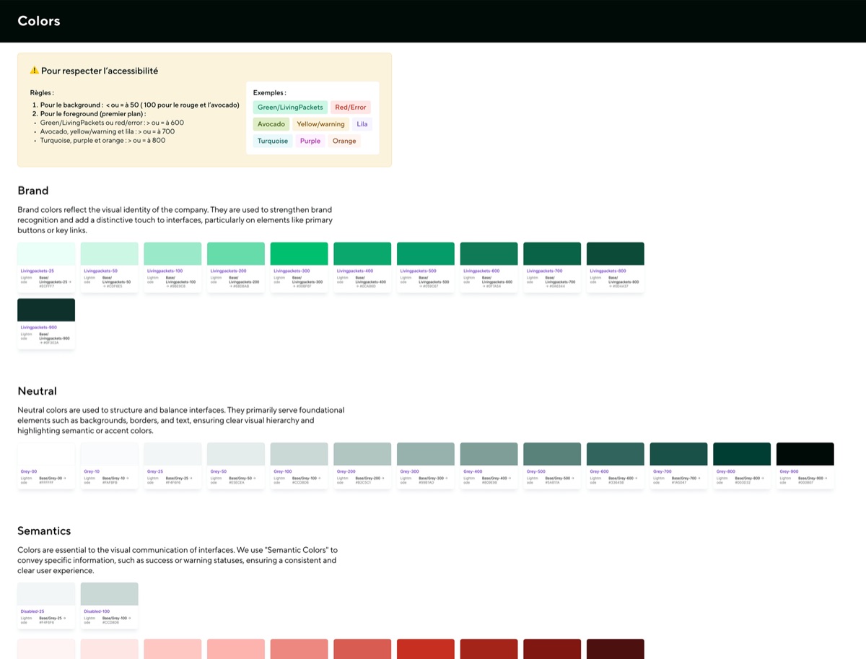Click the Livingpackets-25 color swatch
Viewport: 866px width, 659px height.
[x=46, y=253]
